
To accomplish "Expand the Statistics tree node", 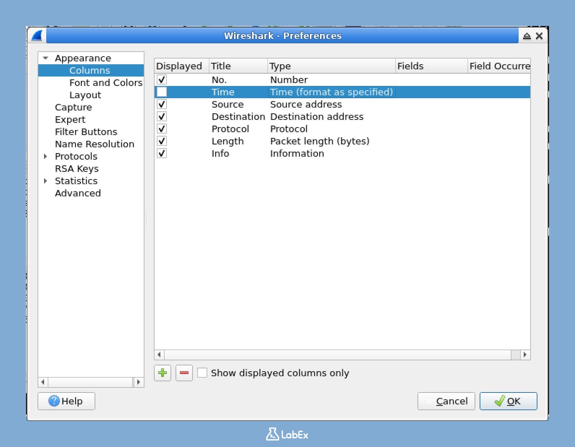I will point(46,181).
